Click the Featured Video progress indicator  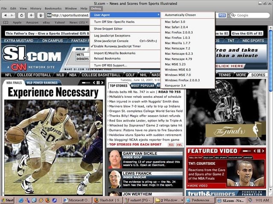(x=247, y=151)
